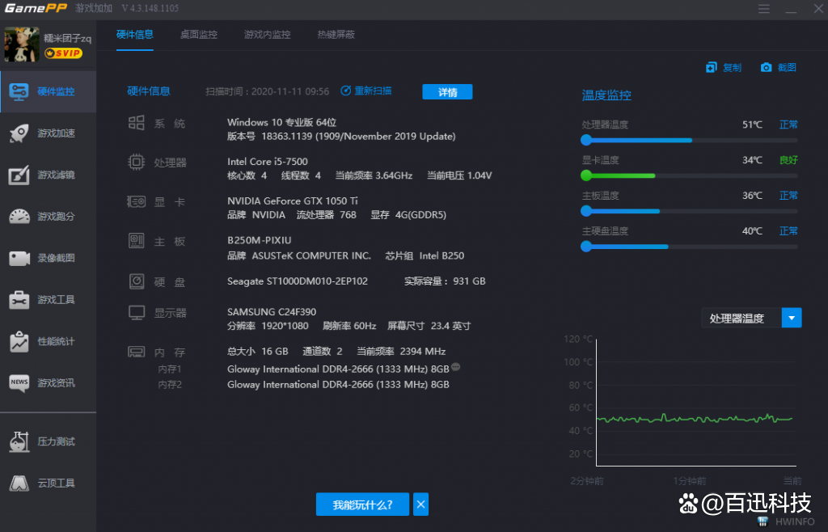Click the 良好 status for 显卡温度
Screen dimensions: 828x532
coord(788,160)
